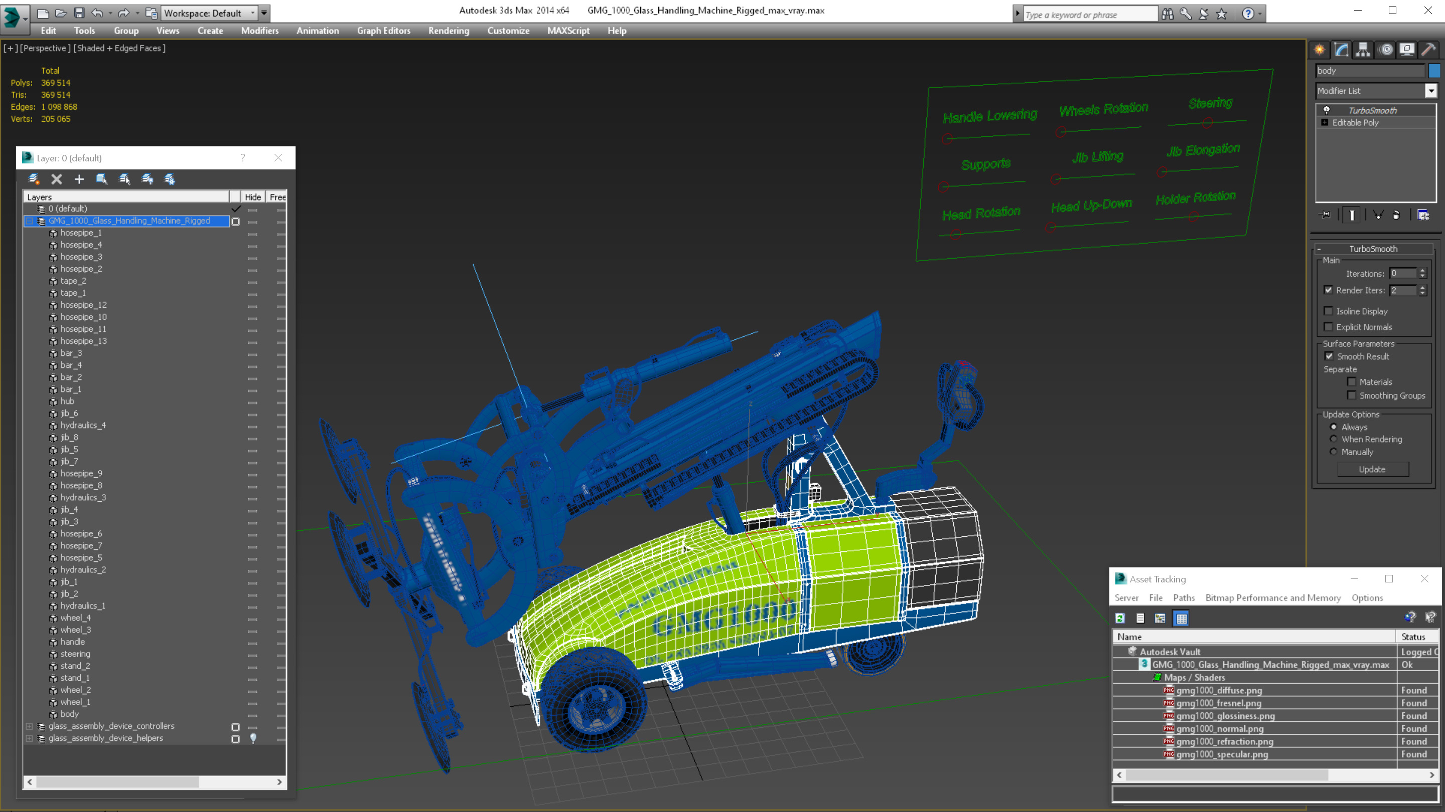Open the Modifiers menu
This screenshot has height=812, width=1445.
point(260,31)
